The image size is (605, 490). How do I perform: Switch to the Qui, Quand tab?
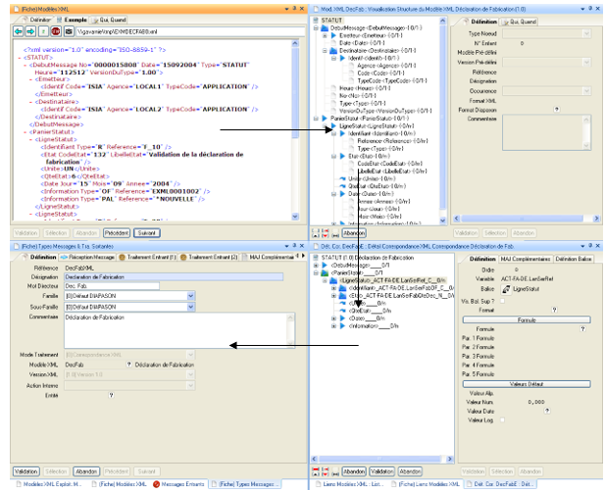click(107, 20)
